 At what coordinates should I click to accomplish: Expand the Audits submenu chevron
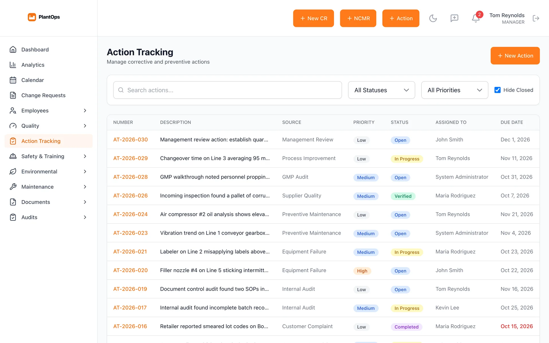pos(85,217)
